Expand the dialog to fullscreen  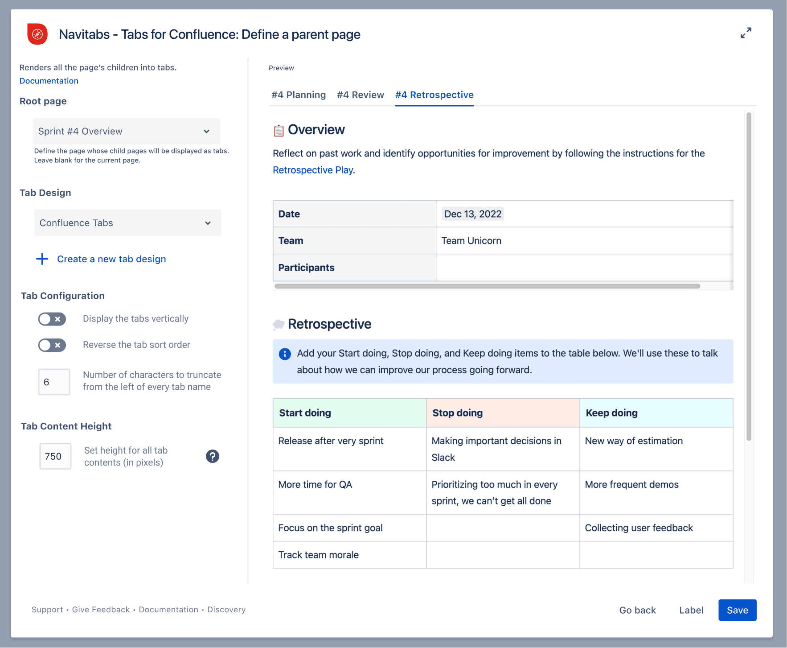(747, 33)
